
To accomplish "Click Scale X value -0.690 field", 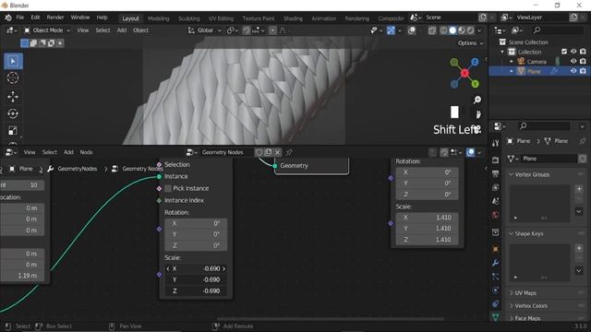I will [x=196, y=268].
